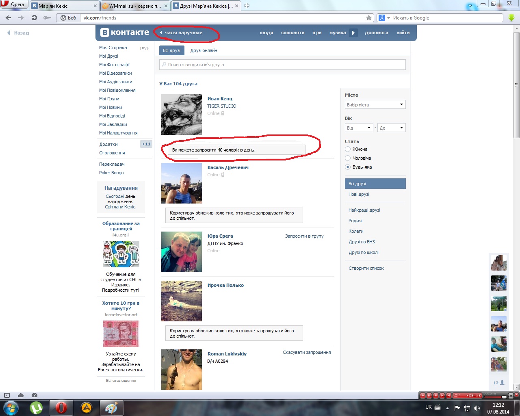The image size is (520, 416).
Task: Close the WMmail.ru tab
Action: [166, 6]
